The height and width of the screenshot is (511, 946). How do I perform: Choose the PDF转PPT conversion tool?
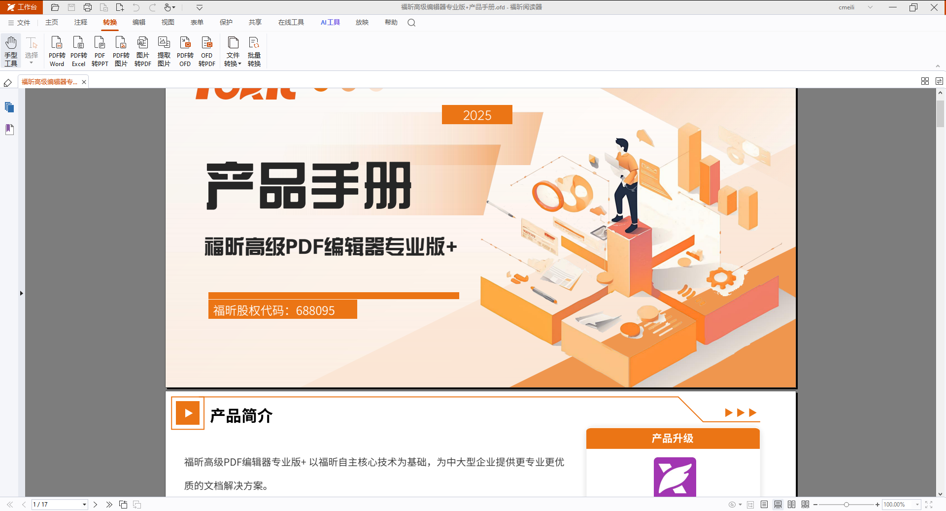(100, 51)
